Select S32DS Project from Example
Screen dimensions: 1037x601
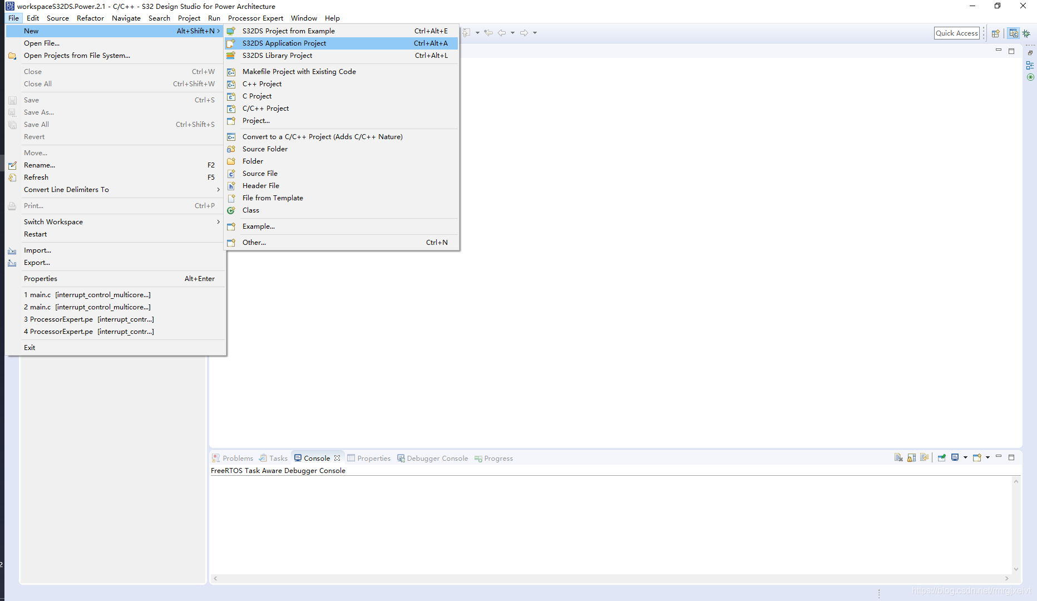[342, 31]
